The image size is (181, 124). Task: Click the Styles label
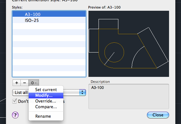point(17,7)
